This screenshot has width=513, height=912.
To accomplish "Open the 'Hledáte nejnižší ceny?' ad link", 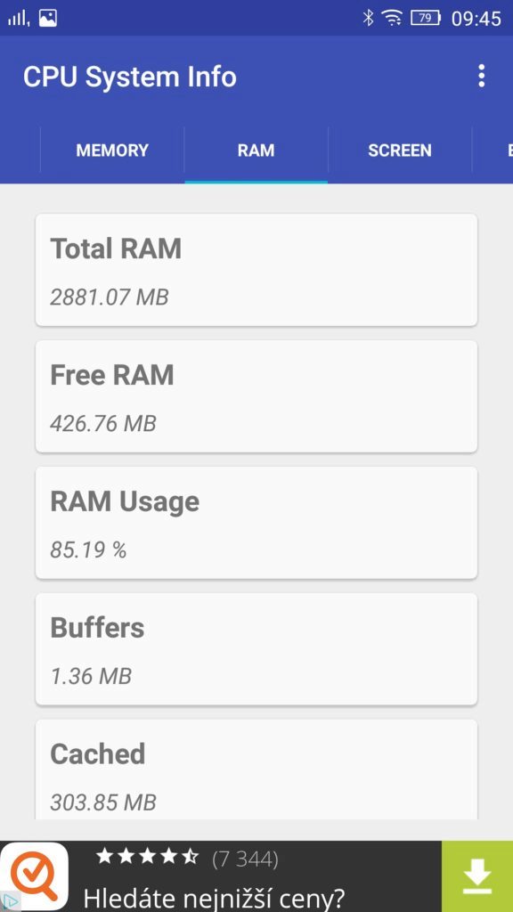I will pos(214,897).
